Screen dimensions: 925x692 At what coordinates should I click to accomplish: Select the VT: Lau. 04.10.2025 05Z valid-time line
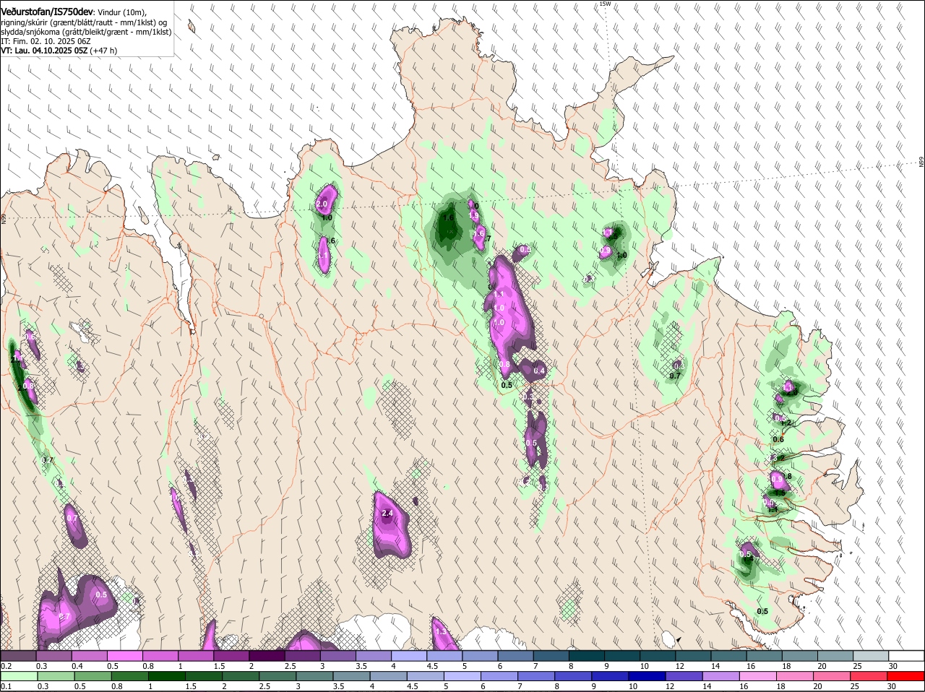[45, 51]
